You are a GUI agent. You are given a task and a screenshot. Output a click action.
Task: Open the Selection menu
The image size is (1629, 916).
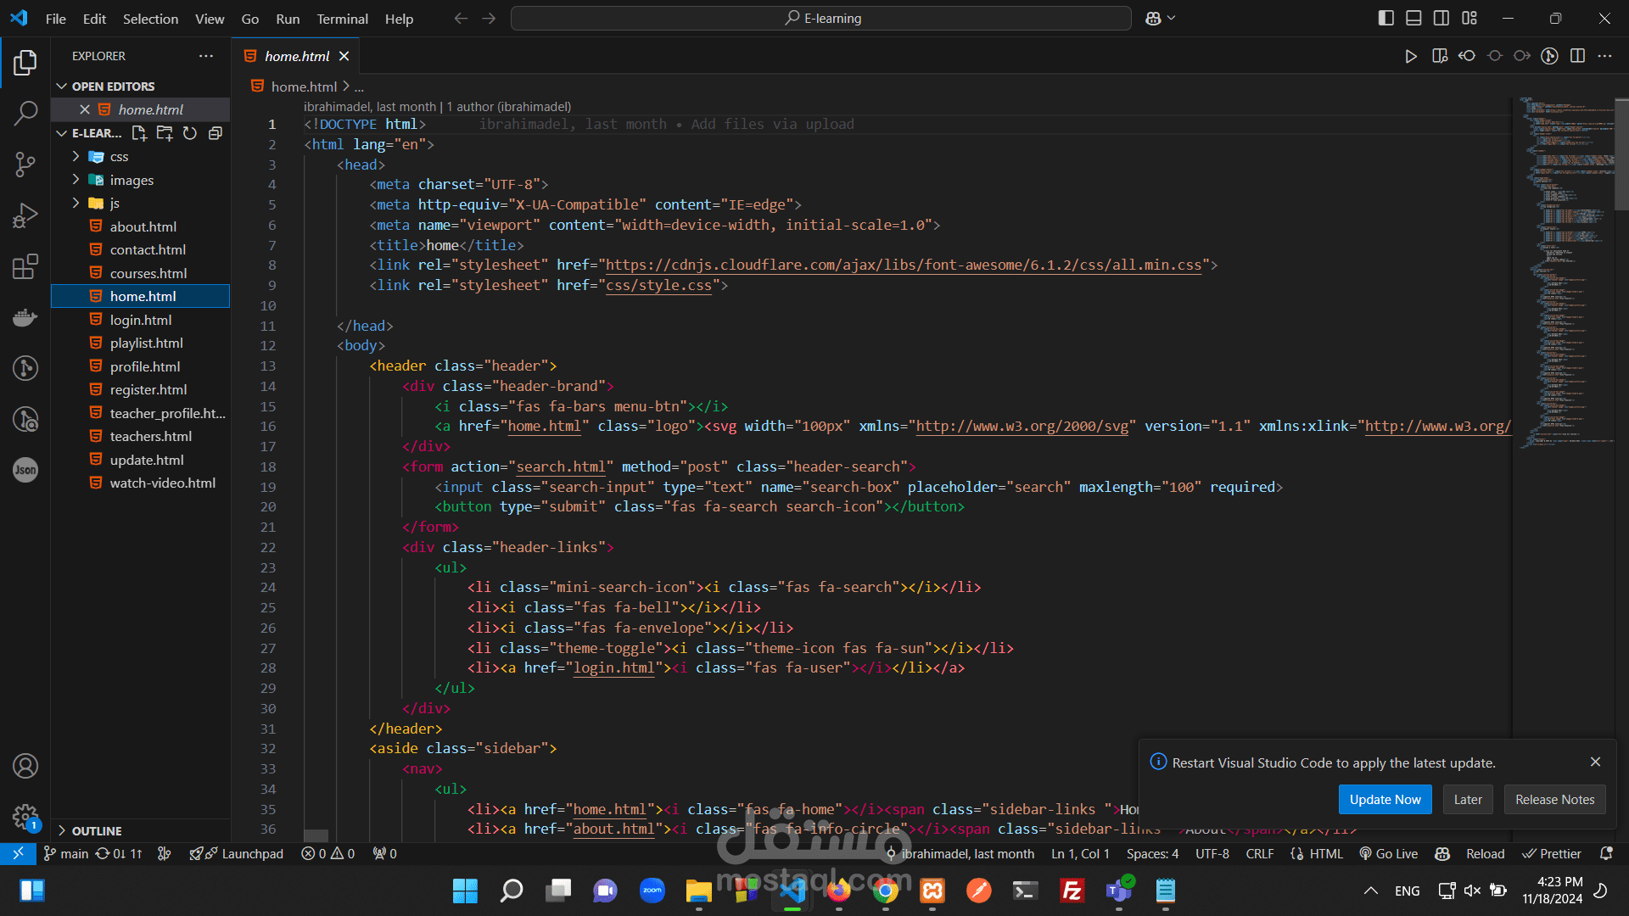tap(150, 19)
